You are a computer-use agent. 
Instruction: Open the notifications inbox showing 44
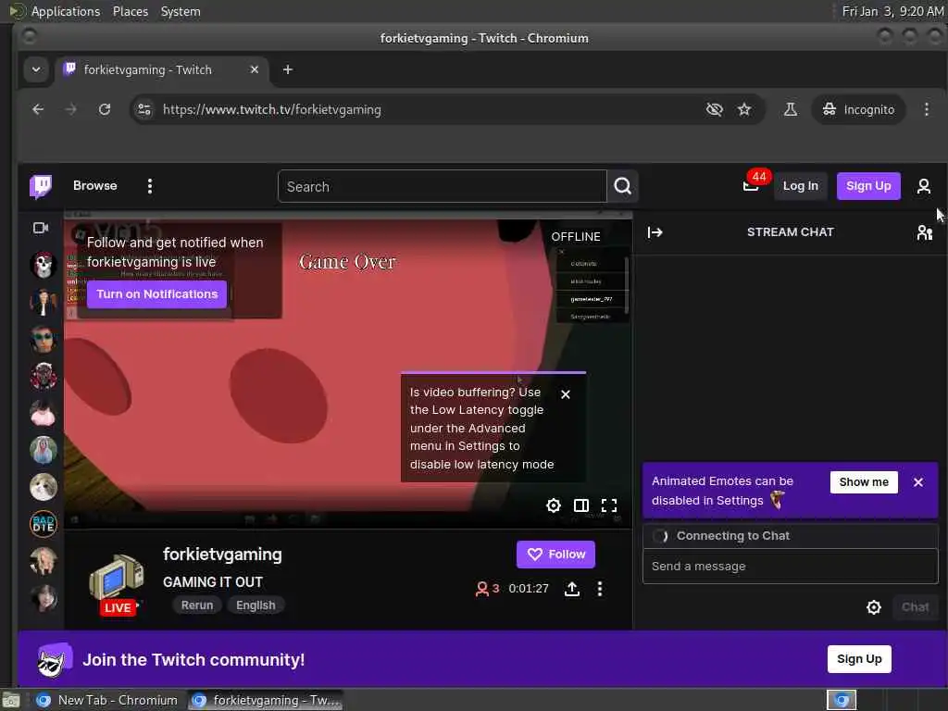tap(751, 185)
